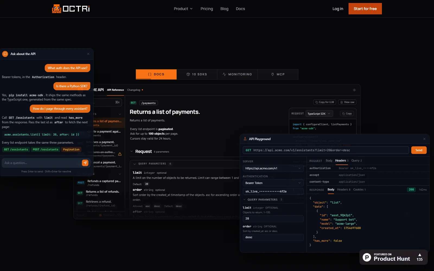Click the Product Hunt P logo
The height and width of the screenshot is (271, 434).
367,257
